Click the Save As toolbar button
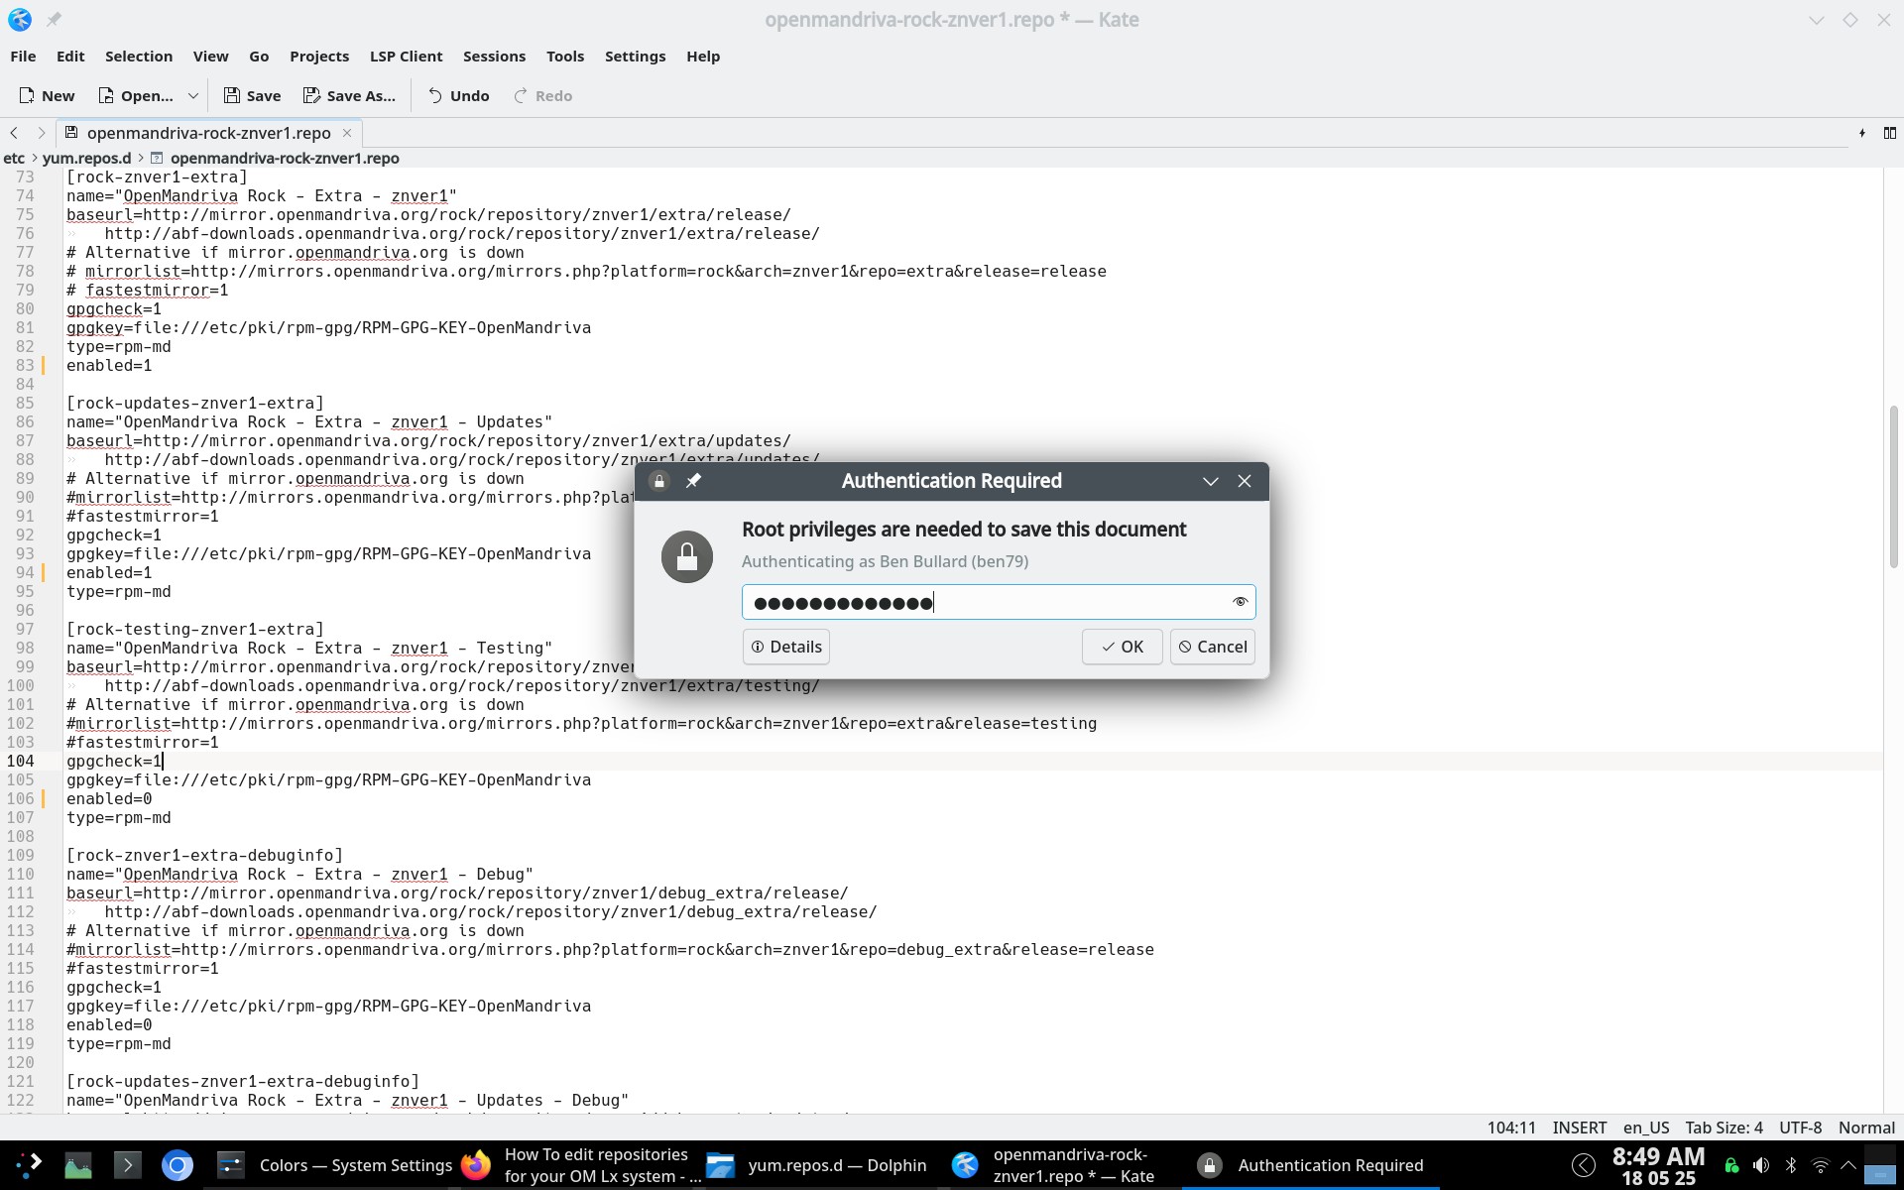The width and height of the screenshot is (1904, 1190). point(349,96)
